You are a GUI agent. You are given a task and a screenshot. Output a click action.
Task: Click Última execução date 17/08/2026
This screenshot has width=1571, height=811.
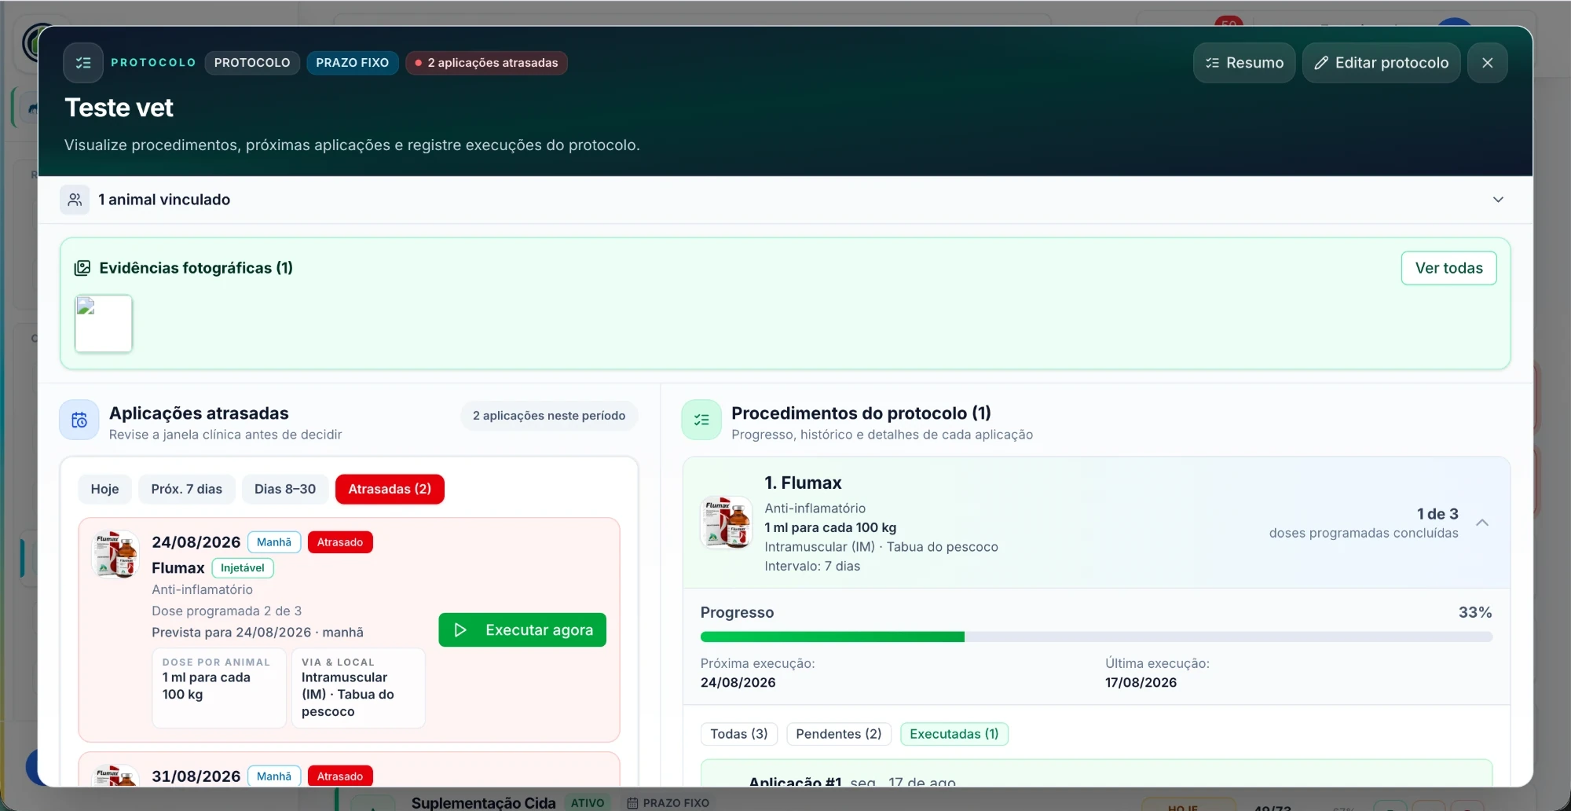1141,683
